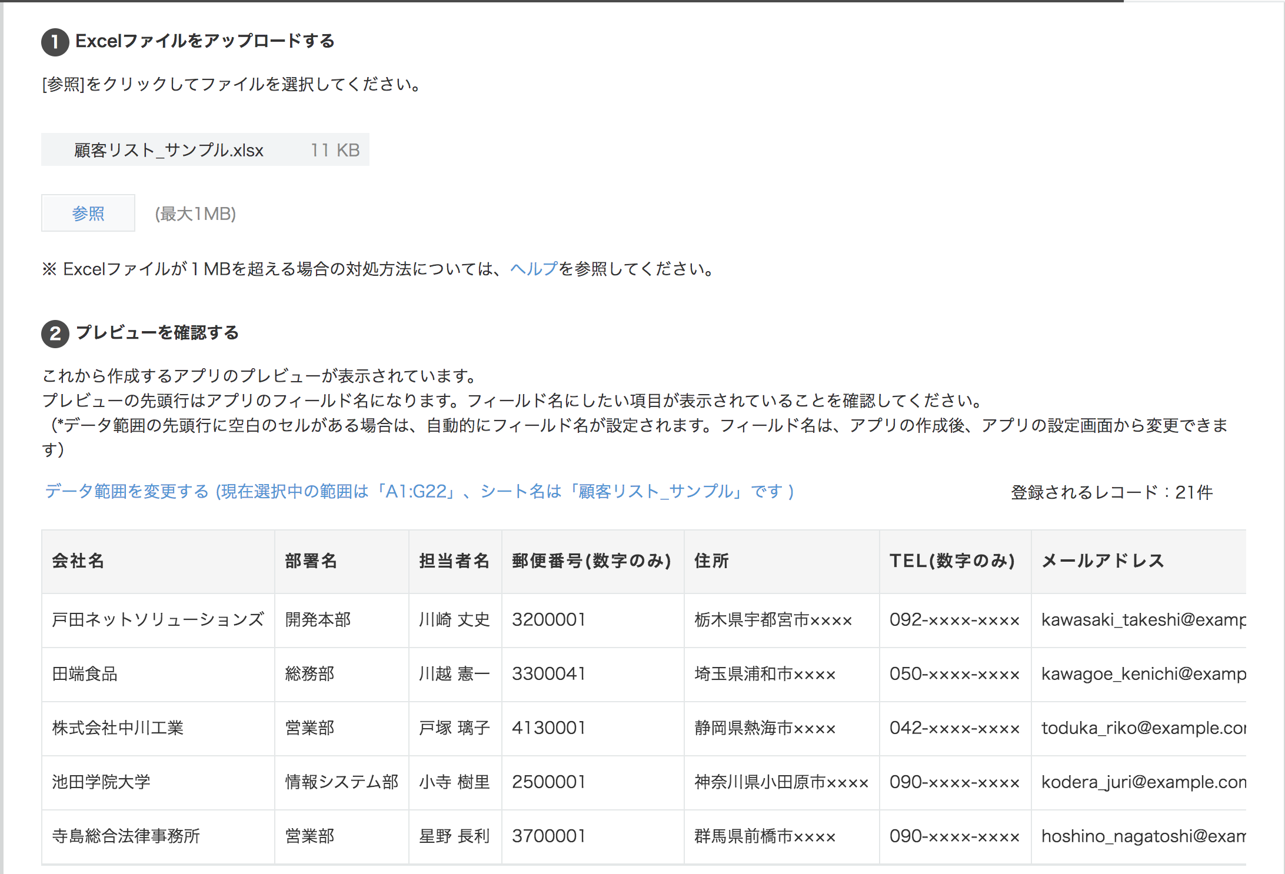Click the address 静岡県熱海市××××
The width and height of the screenshot is (1285, 874).
pyautogui.click(x=782, y=728)
